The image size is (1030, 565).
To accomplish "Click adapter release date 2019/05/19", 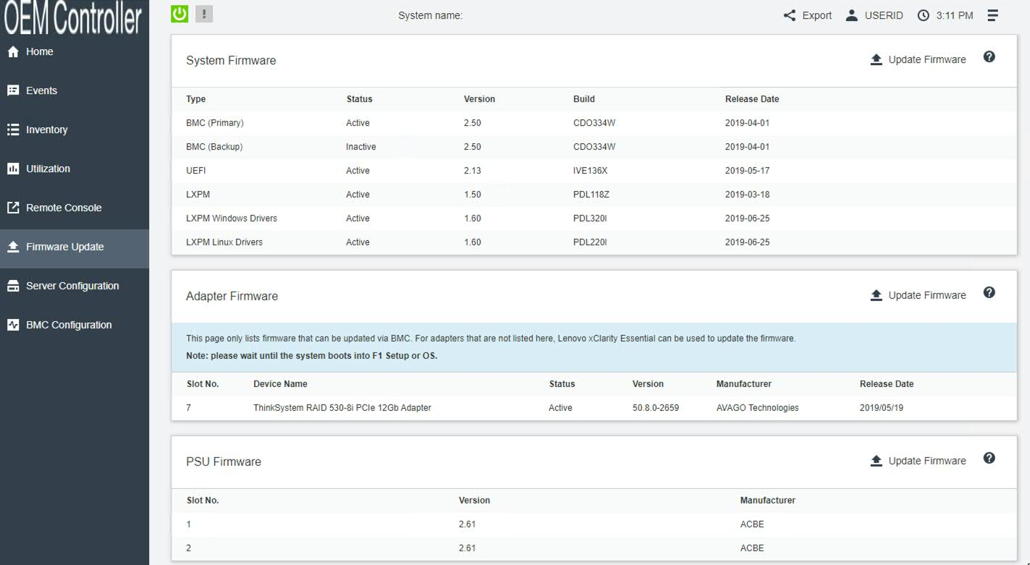I will coord(881,408).
